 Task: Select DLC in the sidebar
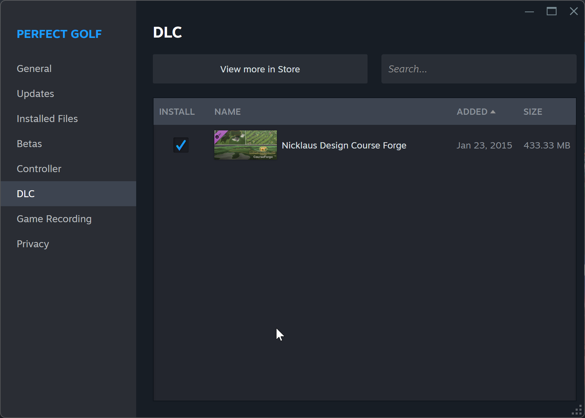[x=26, y=194]
